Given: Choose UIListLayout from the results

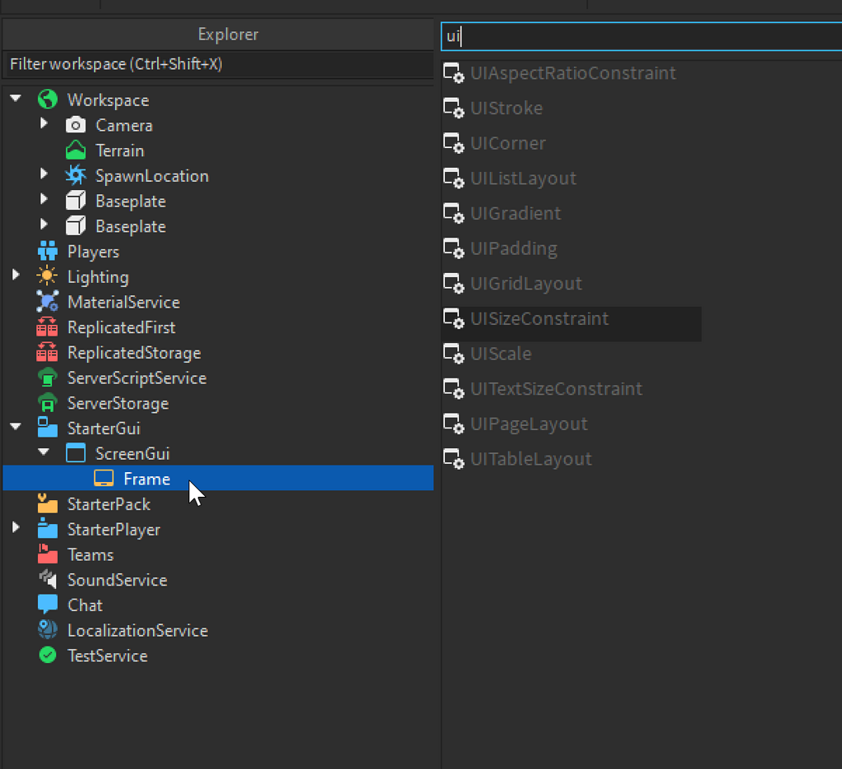Looking at the screenshot, I should point(571,178).
